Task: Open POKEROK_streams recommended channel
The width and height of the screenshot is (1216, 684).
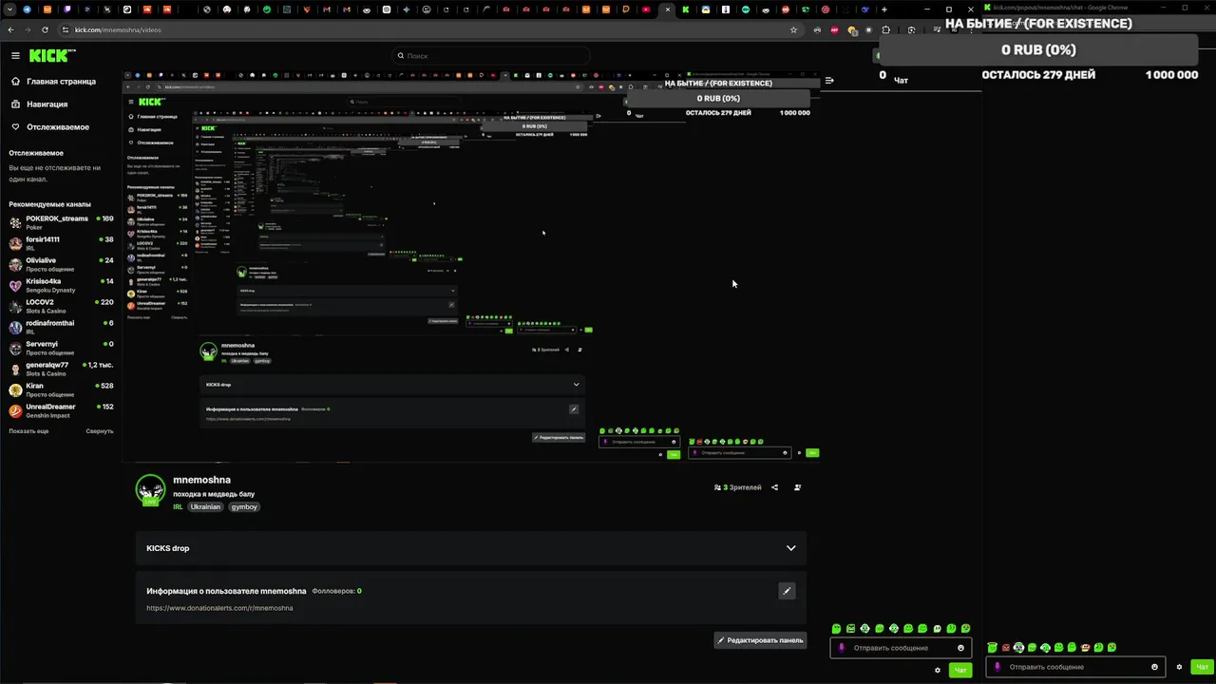Action: [x=61, y=222]
